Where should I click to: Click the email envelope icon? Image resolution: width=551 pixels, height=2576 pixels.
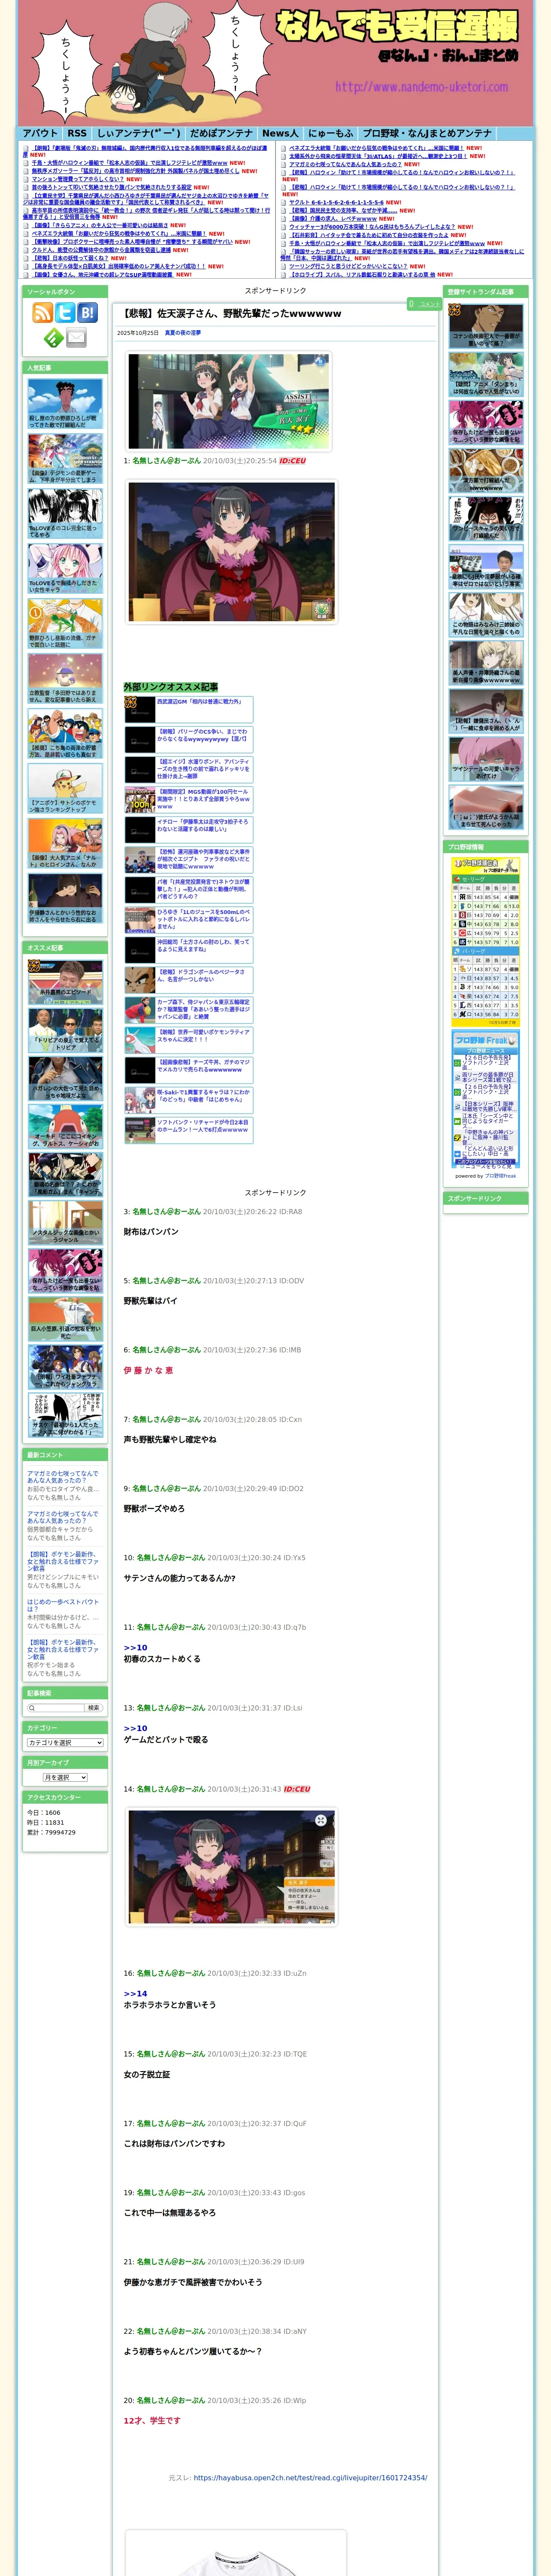click(76, 337)
